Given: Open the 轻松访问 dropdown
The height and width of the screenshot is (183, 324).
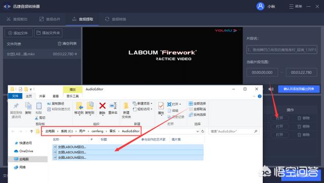Looking at the screenshot, I should (143, 109).
